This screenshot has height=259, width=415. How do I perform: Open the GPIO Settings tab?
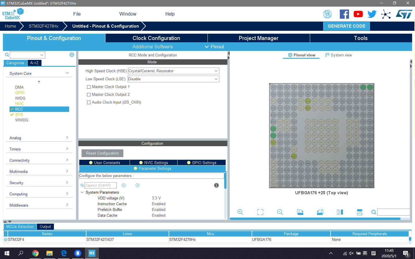click(202, 163)
